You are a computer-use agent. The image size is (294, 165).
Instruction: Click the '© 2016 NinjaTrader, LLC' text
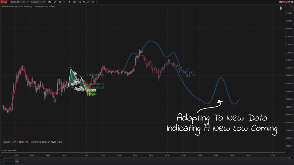coord(11,150)
